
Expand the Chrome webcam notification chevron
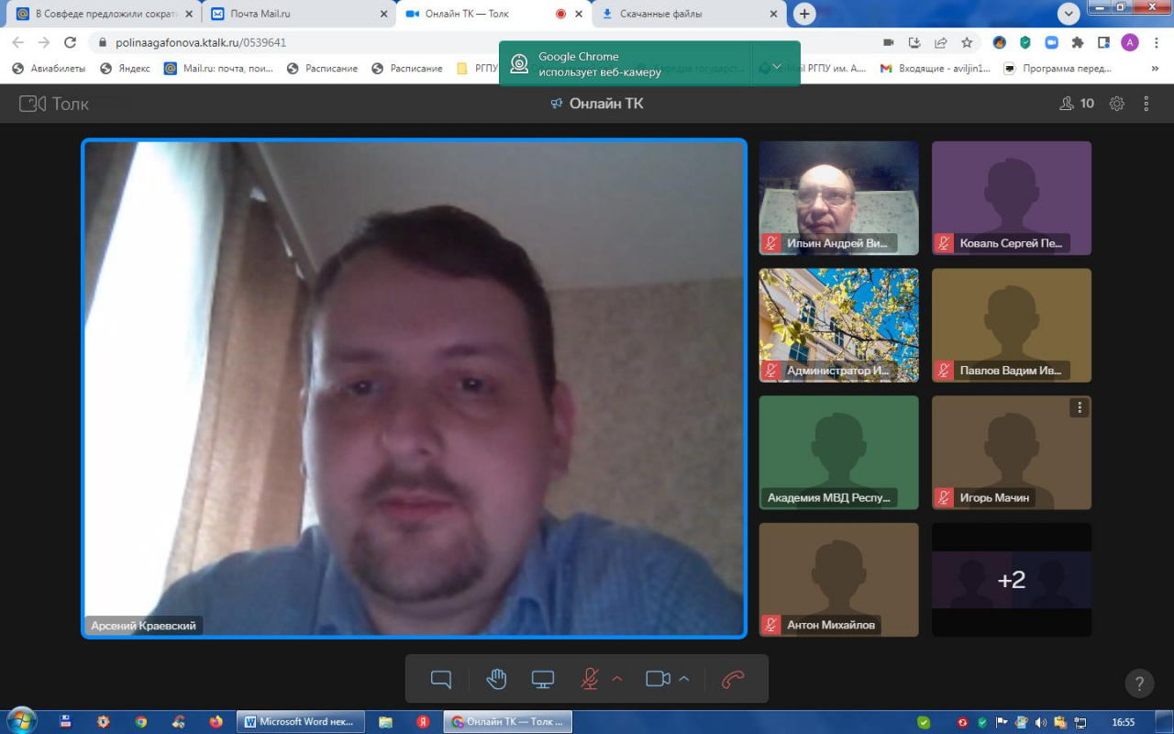777,65
